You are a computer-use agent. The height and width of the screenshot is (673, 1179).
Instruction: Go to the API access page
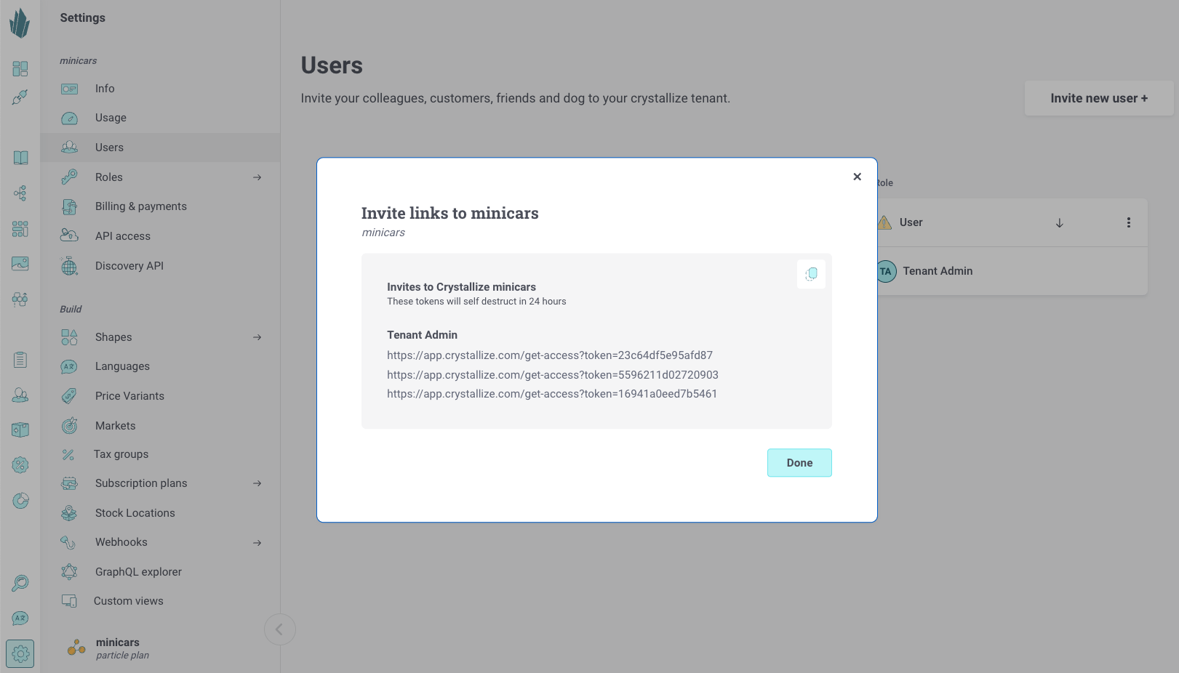tap(122, 236)
